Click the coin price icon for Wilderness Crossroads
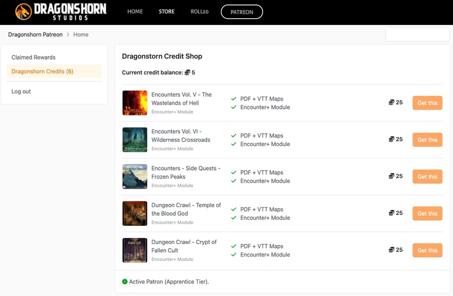Viewport: 453px width, 296px height. tap(392, 139)
